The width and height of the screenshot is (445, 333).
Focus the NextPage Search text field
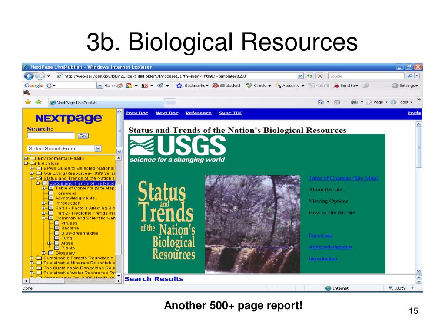coord(51,136)
